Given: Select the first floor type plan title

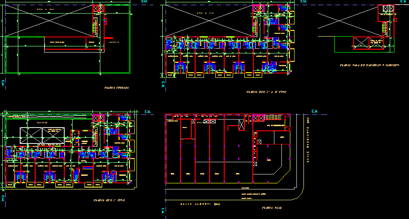Looking at the screenshot, I should coord(106,200).
